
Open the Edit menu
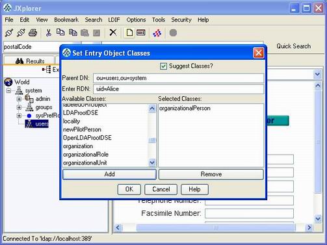[24, 19]
